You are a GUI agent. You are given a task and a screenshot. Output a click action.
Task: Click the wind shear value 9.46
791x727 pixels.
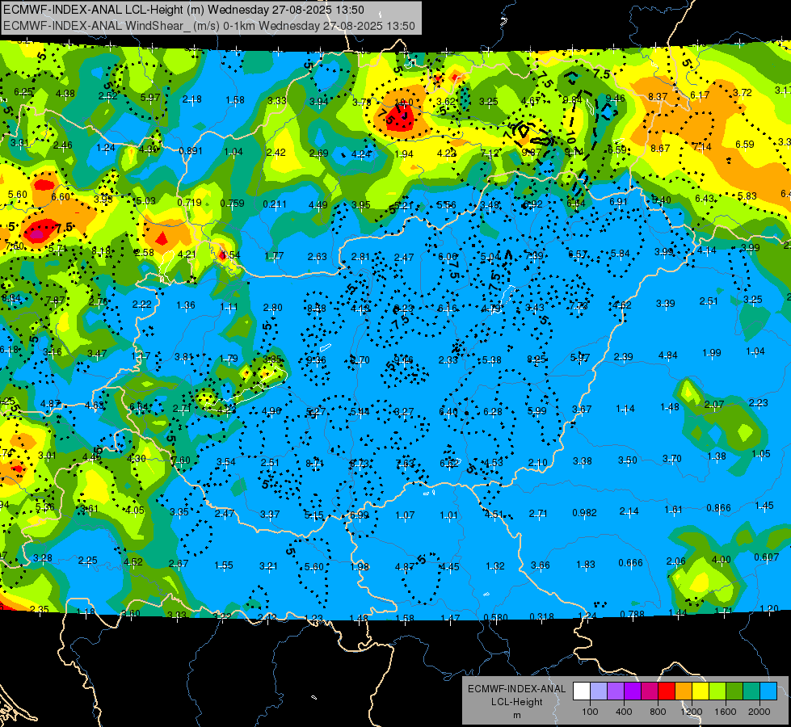pyautogui.click(x=616, y=99)
